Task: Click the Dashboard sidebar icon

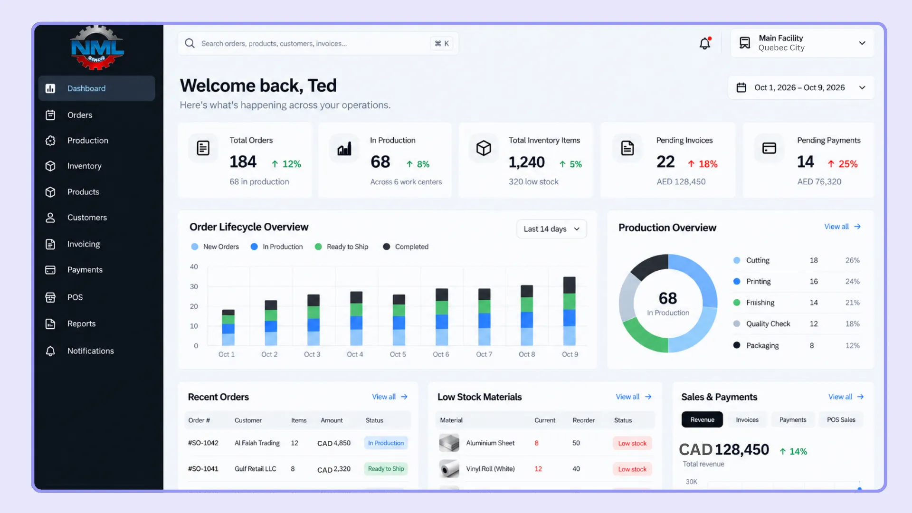Action: (50, 88)
